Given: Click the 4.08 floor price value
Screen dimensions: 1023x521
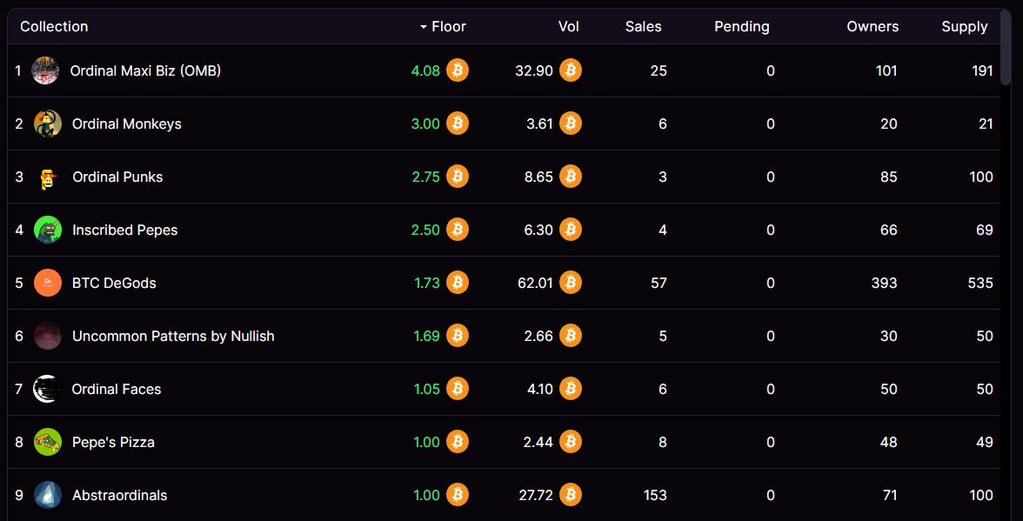Looking at the screenshot, I should [x=425, y=70].
